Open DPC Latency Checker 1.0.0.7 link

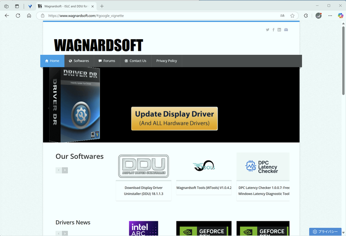point(264,191)
